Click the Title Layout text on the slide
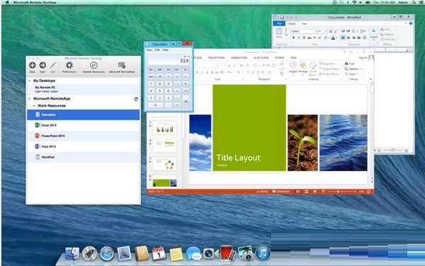Viewport: 425px width, 266px height. (x=238, y=158)
